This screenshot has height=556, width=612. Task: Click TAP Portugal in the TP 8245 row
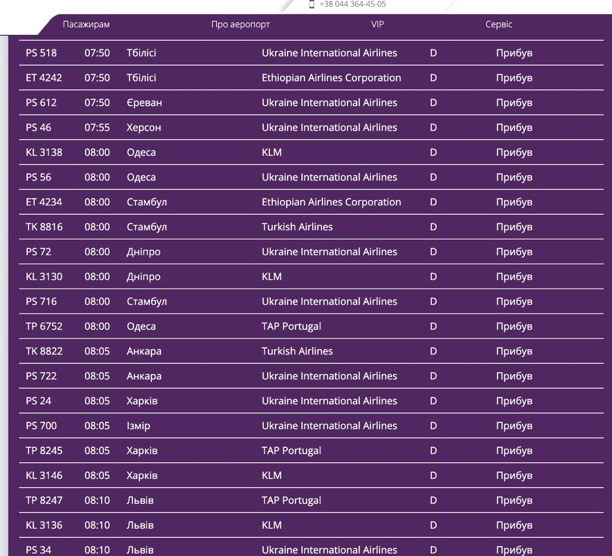291,451
